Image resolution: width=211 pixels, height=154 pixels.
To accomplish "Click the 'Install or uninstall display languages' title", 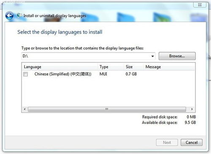I will pos(55,16).
